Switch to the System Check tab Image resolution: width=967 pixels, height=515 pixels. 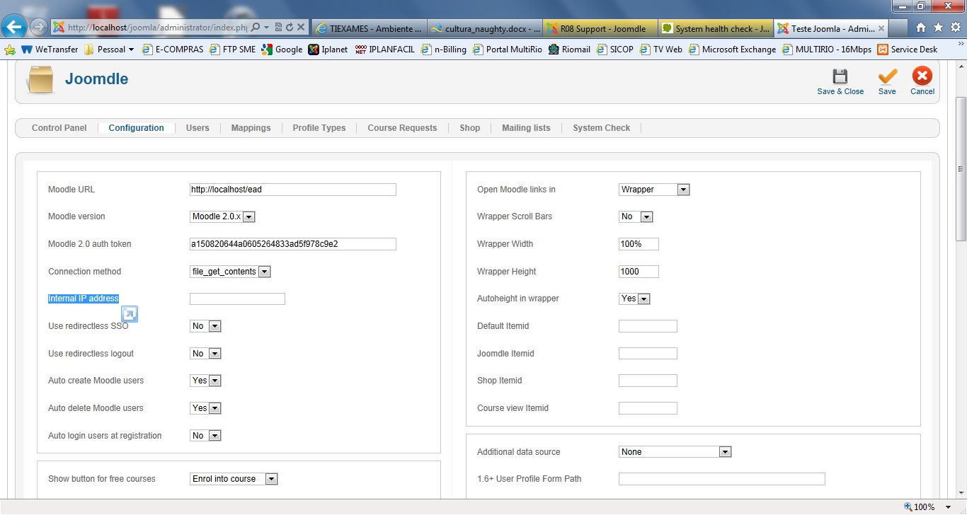click(x=601, y=128)
